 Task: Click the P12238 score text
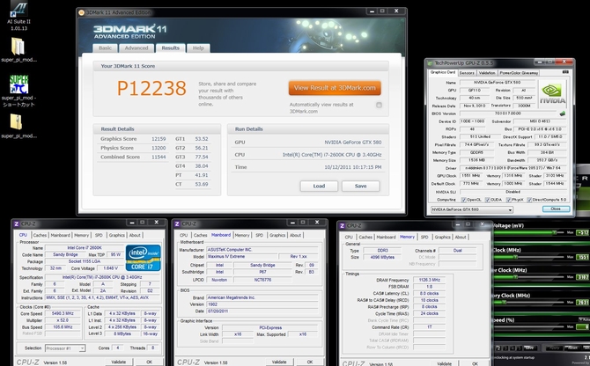(x=151, y=89)
